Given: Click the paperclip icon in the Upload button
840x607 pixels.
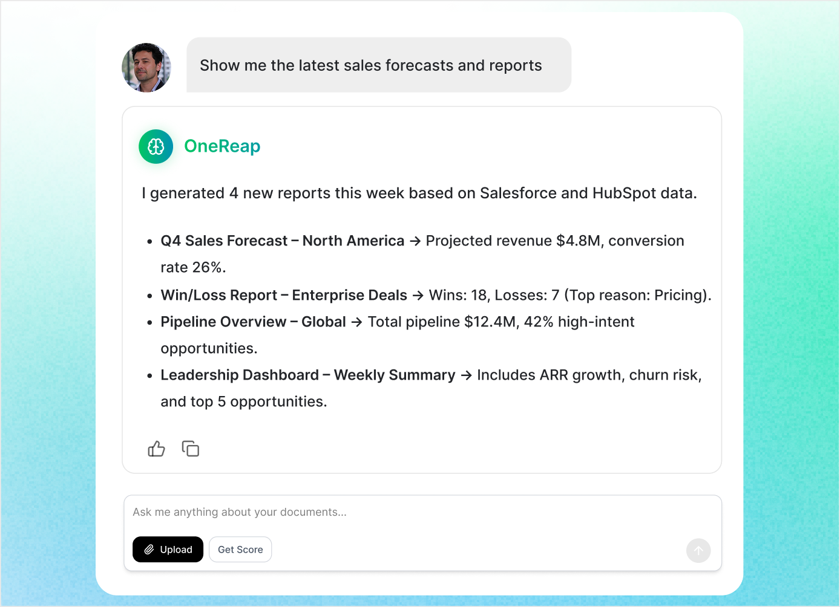Looking at the screenshot, I should pyautogui.click(x=149, y=550).
